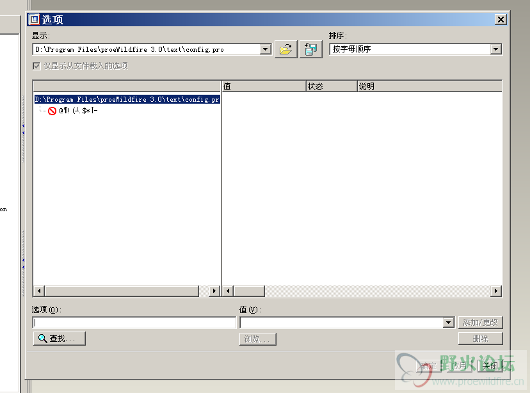
Task: Open the config.pro display path dropdown
Action: (266, 49)
